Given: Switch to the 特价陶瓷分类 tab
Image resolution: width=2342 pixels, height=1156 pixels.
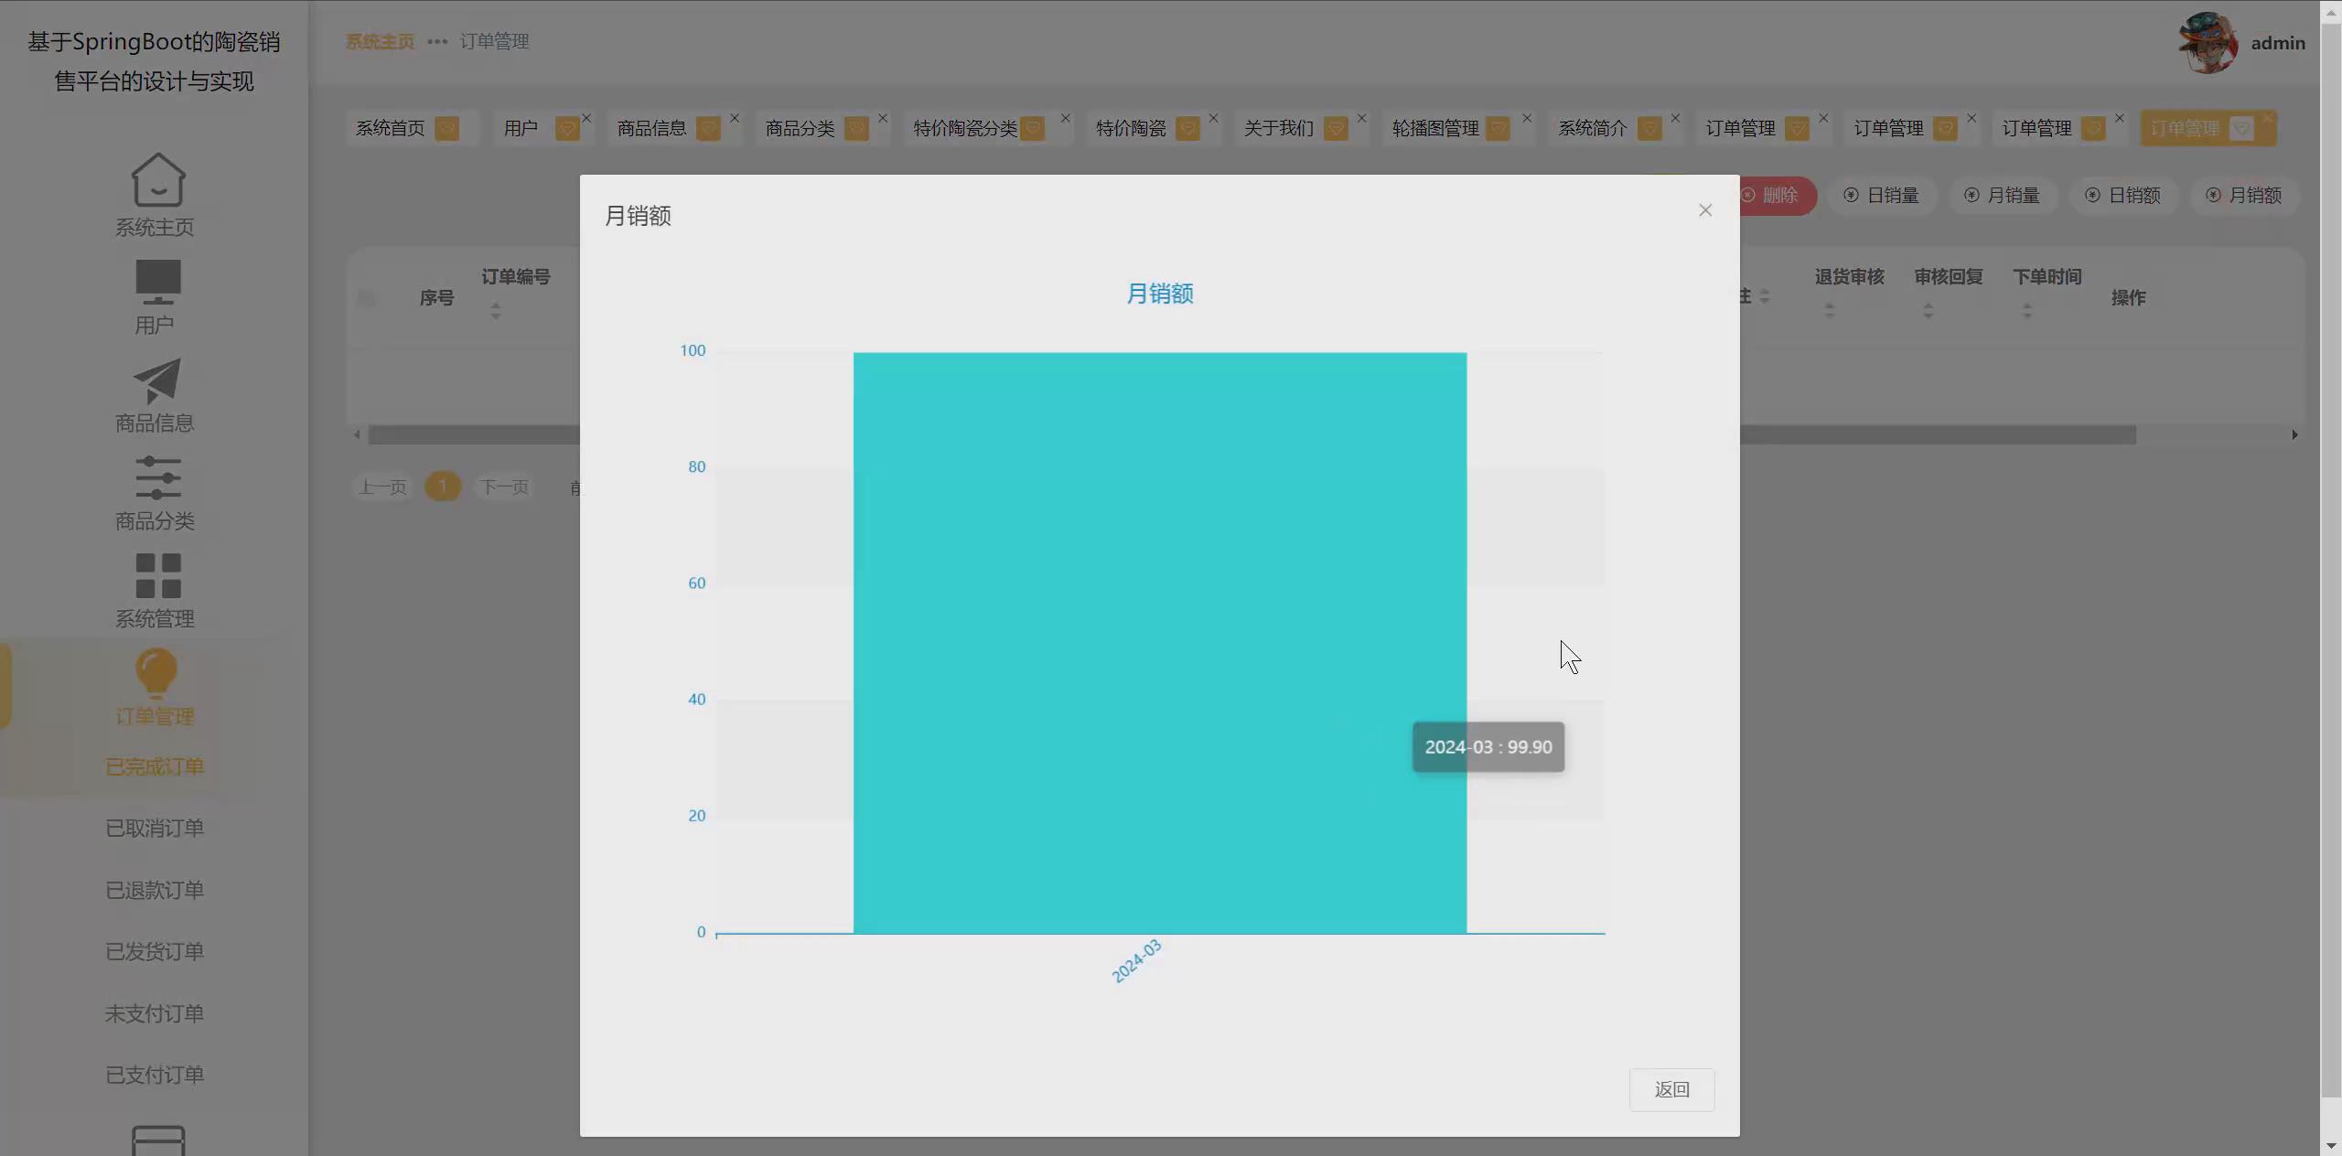Looking at the screenshot, I should (x=965, y=129).
